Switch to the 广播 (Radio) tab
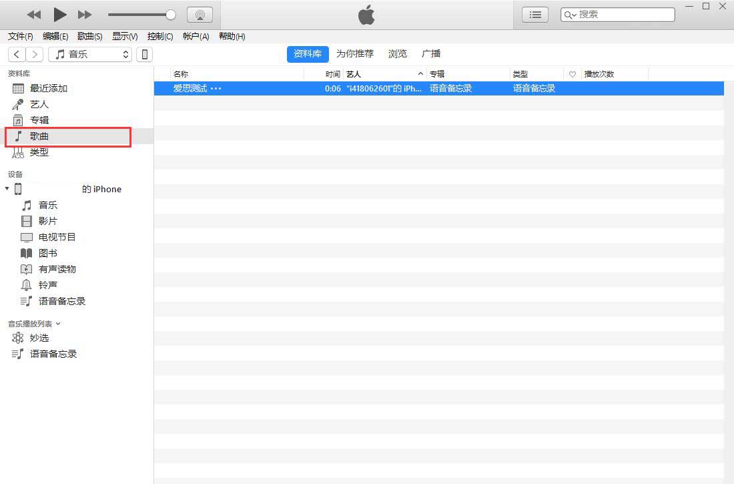 click(x=431, y=53)
